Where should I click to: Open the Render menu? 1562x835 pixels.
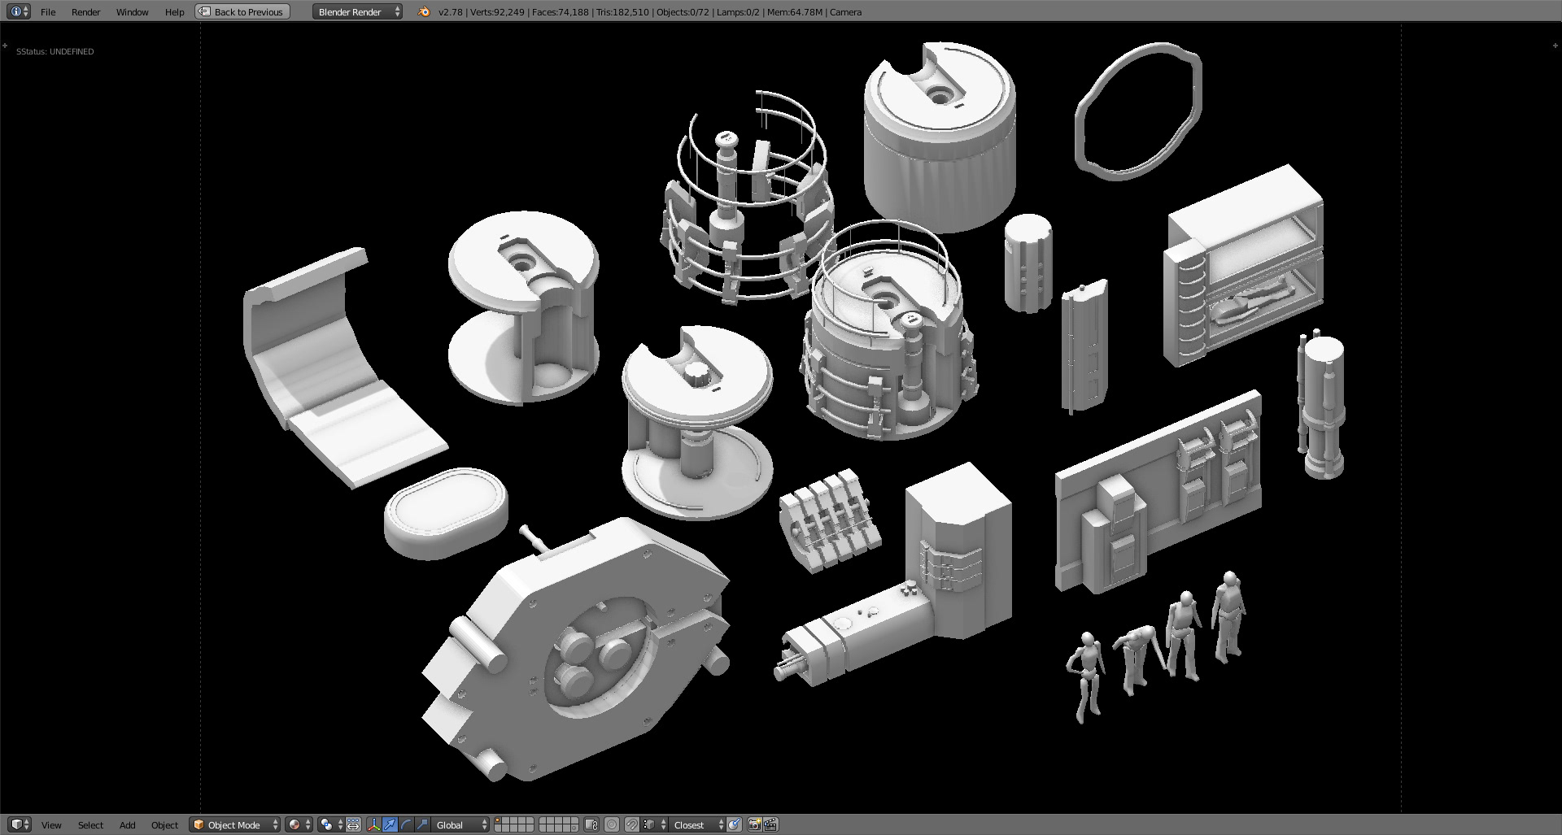click(x=85, y=12)
